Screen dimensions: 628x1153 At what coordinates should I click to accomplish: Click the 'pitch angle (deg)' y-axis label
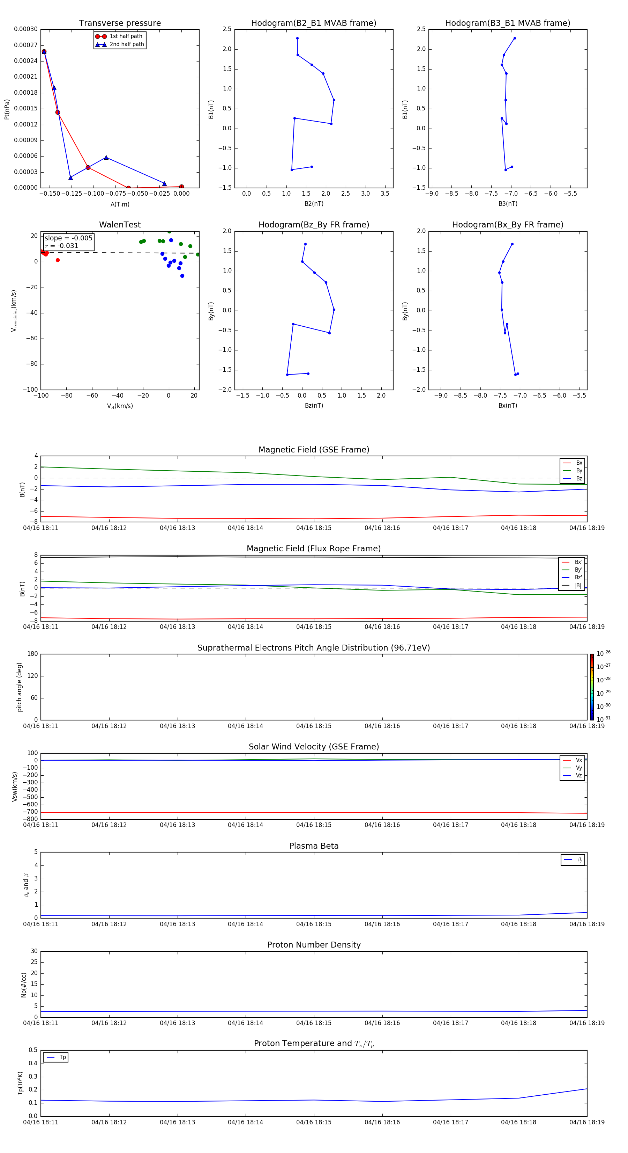pos(19,687)
